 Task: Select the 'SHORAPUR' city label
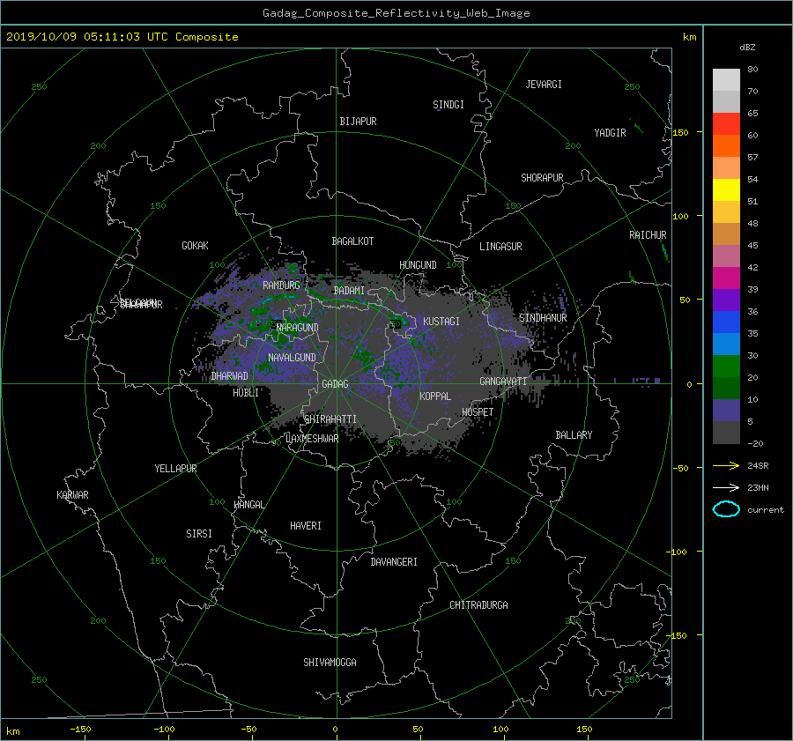pyautogui.click(x=542, y=178)
